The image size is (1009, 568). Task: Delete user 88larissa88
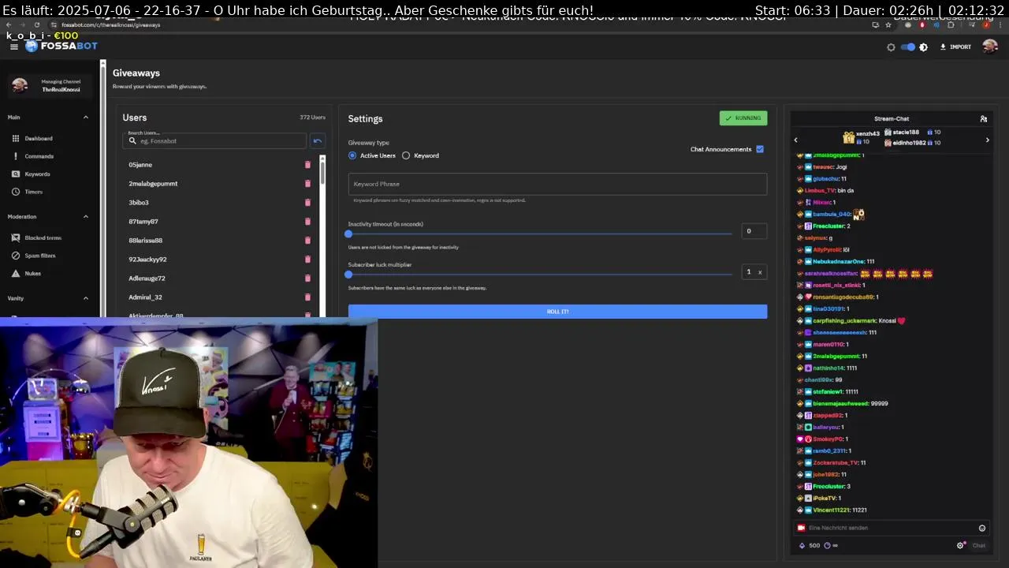[307, 241]
